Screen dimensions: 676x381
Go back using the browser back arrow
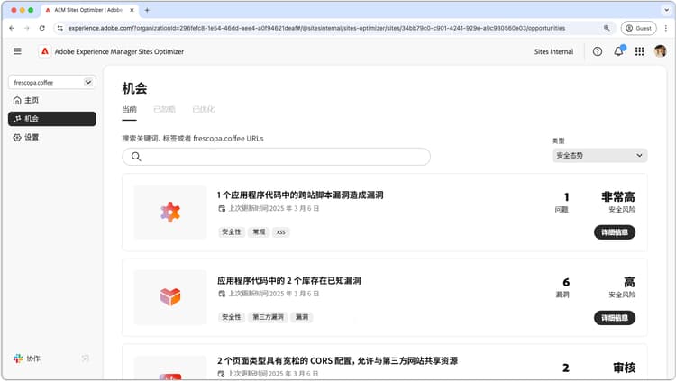(12, 28)
